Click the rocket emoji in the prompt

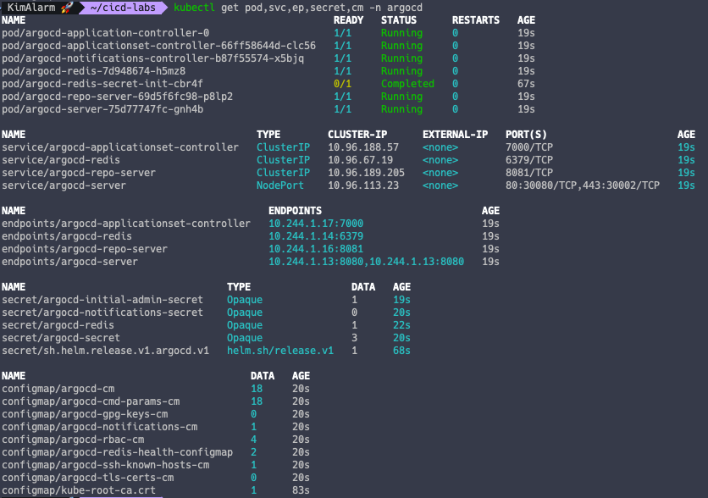[67, 8]
